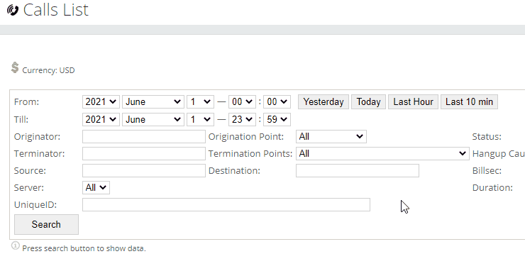Click the Duration: label

point(492,188)
